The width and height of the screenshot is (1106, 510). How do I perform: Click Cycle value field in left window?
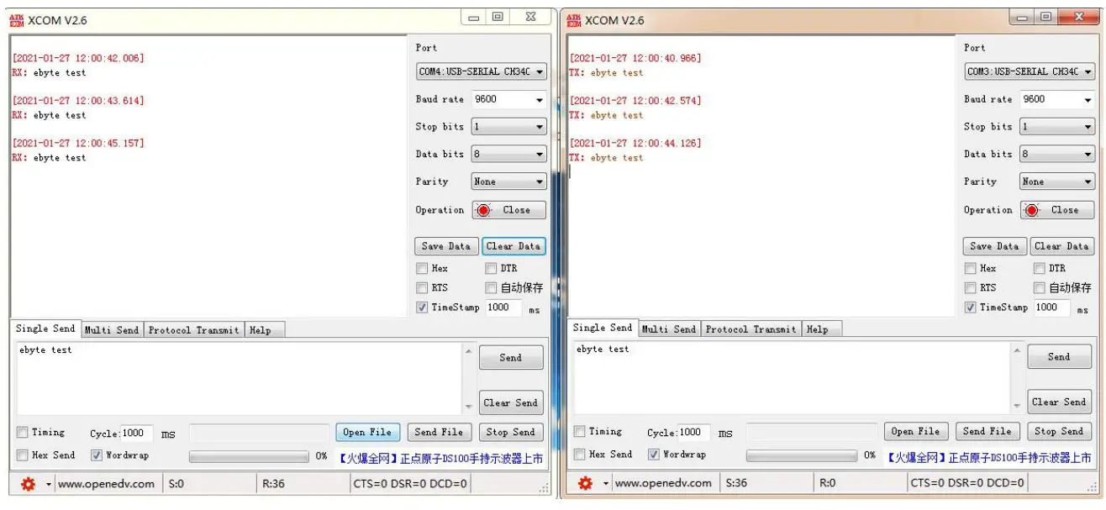click(138, 434)
